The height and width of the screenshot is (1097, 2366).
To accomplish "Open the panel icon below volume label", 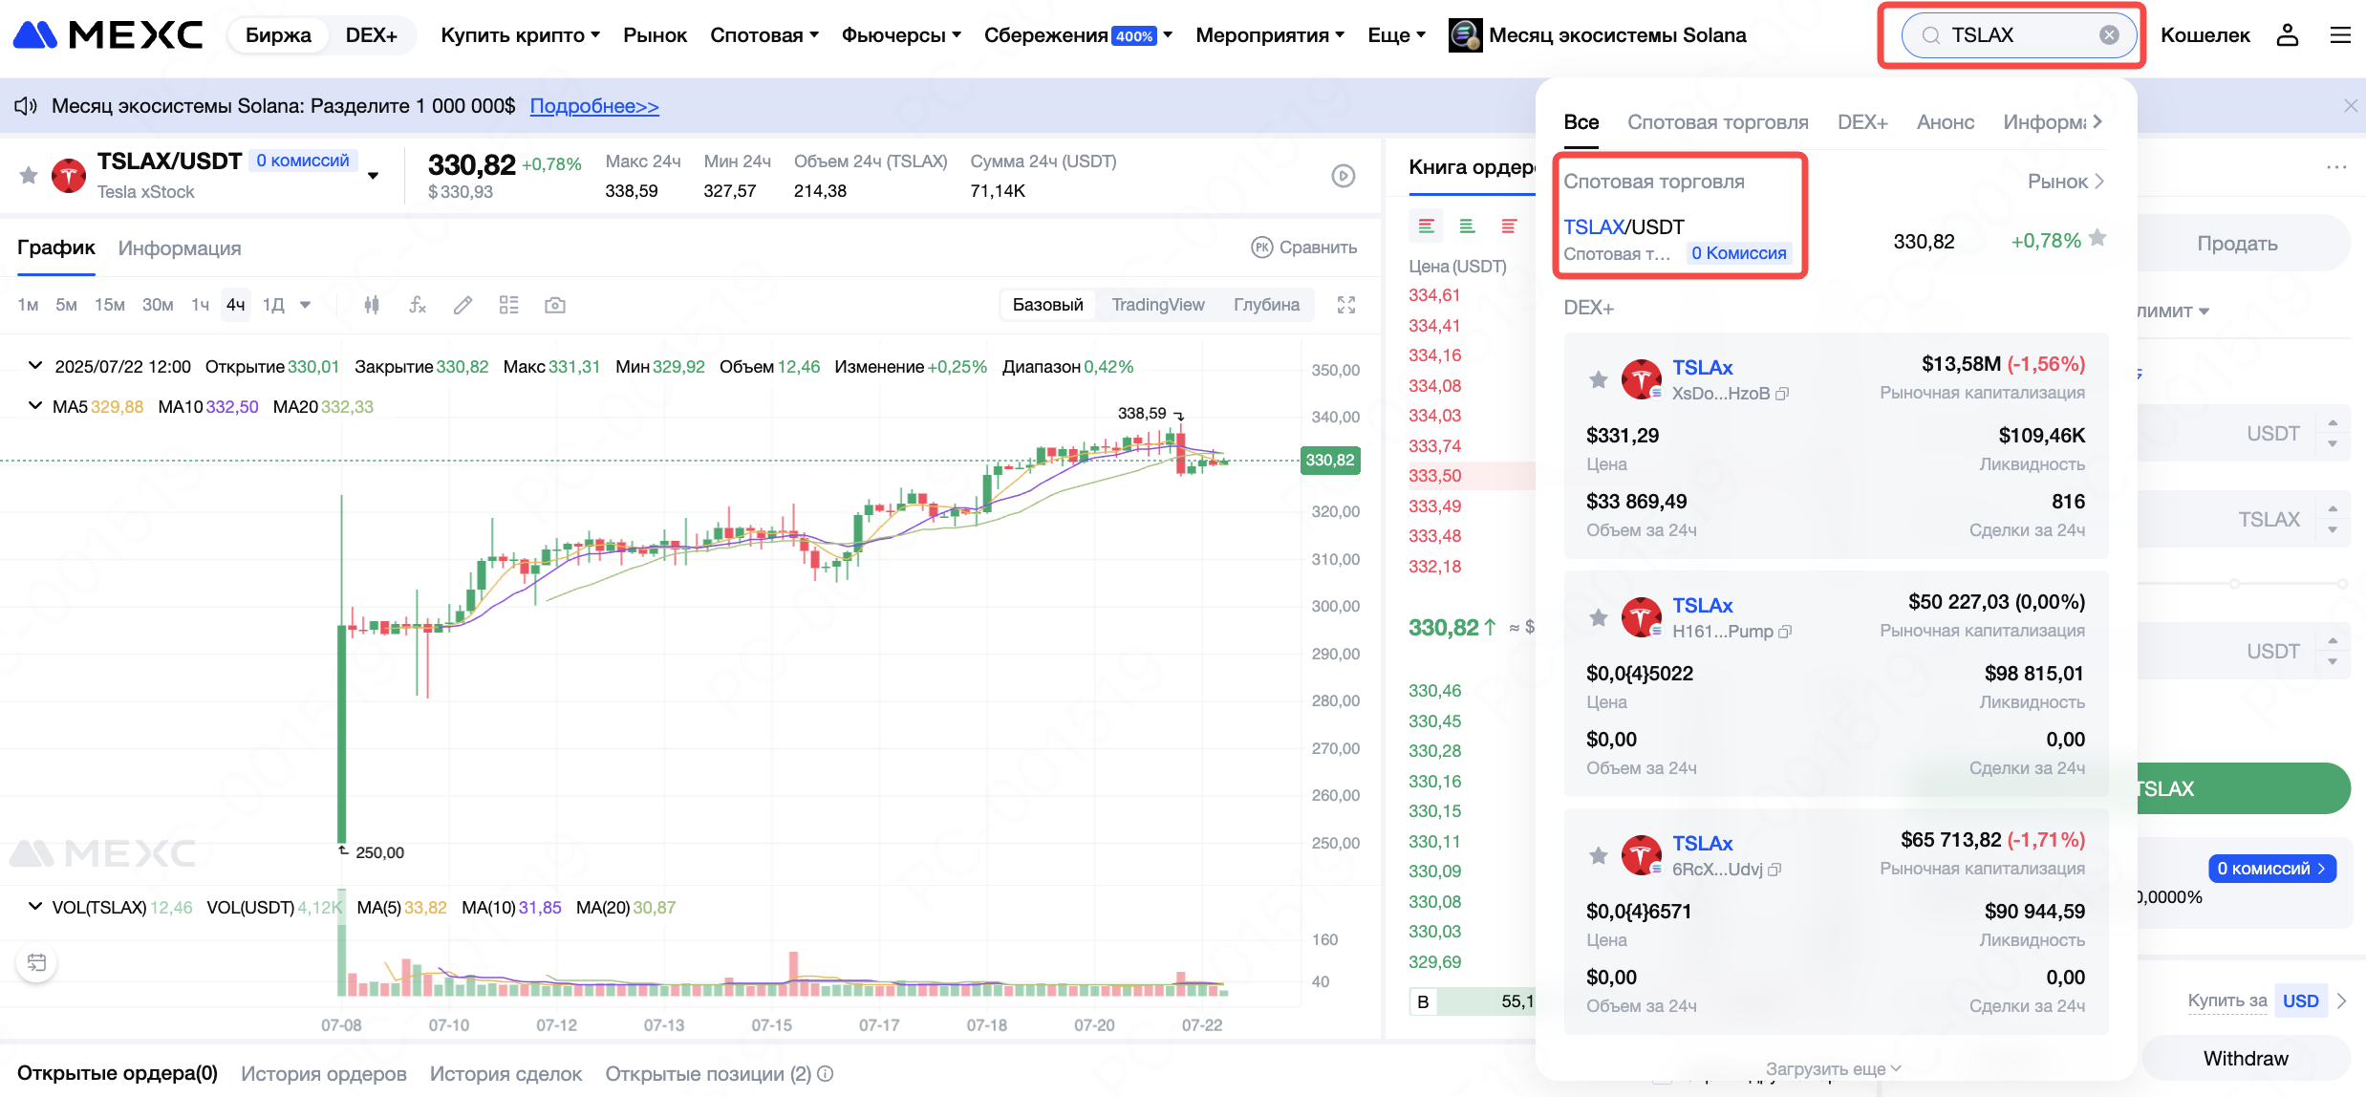I will pyautogui.click(x=36, y=962).
